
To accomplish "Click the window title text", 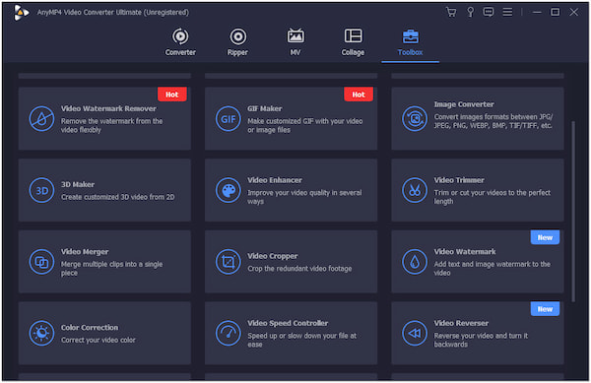I will [x=113, y=13].
